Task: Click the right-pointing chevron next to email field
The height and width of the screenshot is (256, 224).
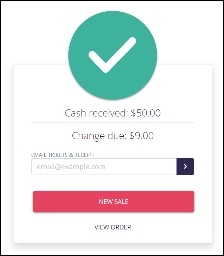Action: point(185,166)
